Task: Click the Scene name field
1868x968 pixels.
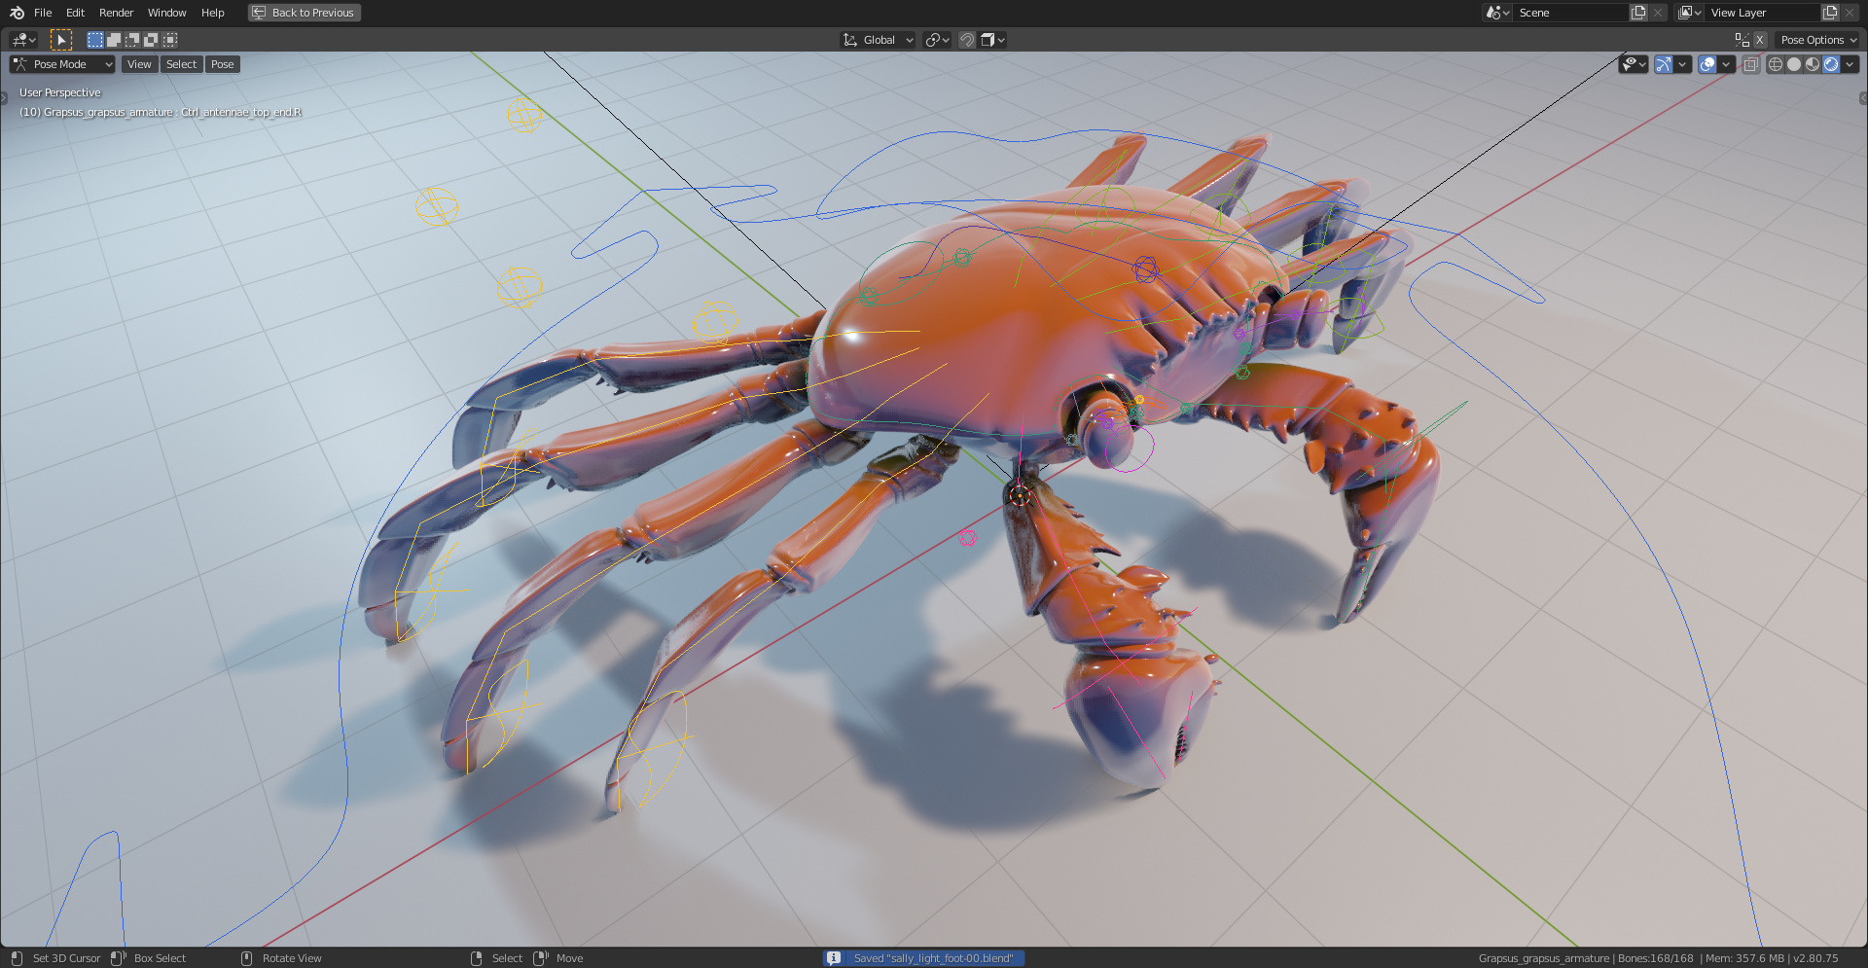Action: (1571, 13)
